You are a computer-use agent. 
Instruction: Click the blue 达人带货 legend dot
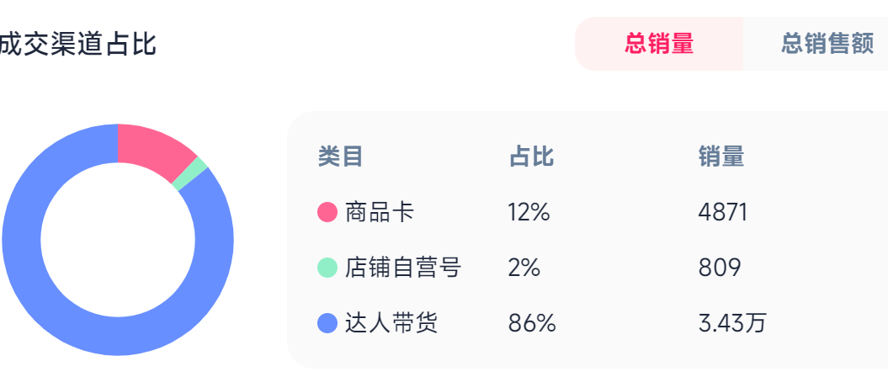click(327, 323)
